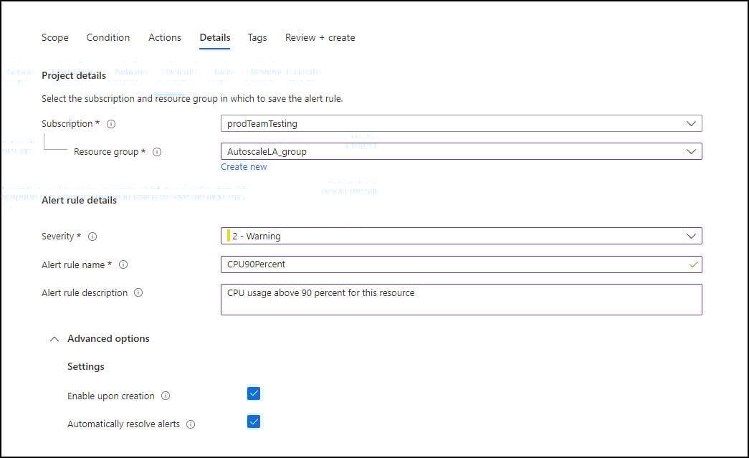
Task: Disable Automatically resolve alerts
Action: click(x=253, y=421)
